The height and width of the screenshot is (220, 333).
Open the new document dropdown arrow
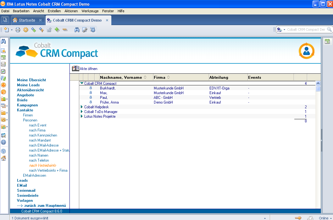pyautogui.click(x=12, y=30)
